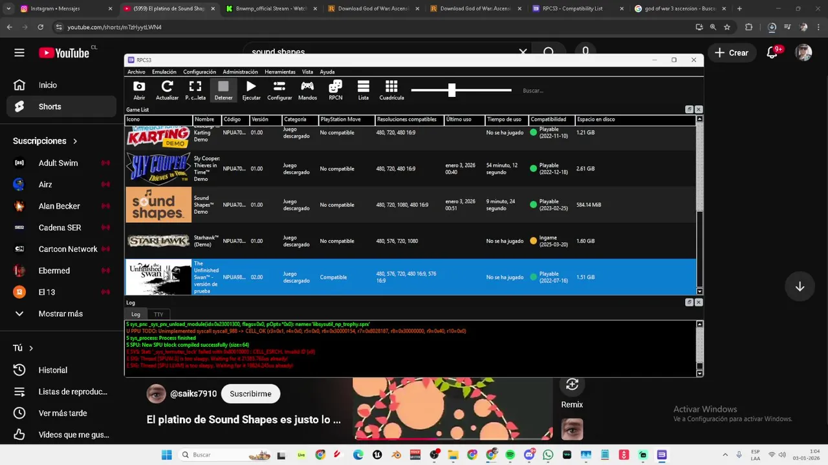The height and width of the screenshot is (465, 828).
Task: Click the Remix icon on the Short
Action: 572,385
